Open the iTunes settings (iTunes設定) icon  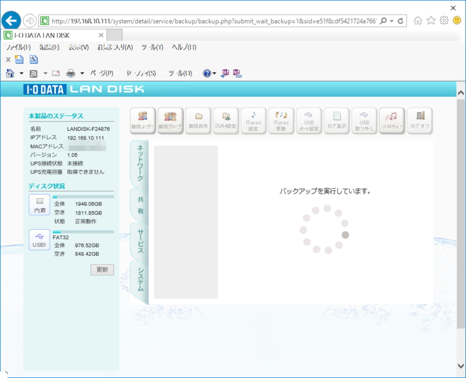tap(253, 120)
